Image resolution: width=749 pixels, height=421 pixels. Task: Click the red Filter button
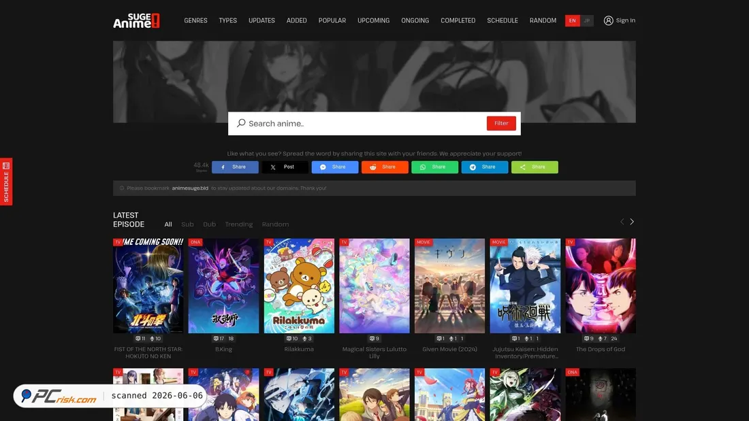click(x=501, y=123)
